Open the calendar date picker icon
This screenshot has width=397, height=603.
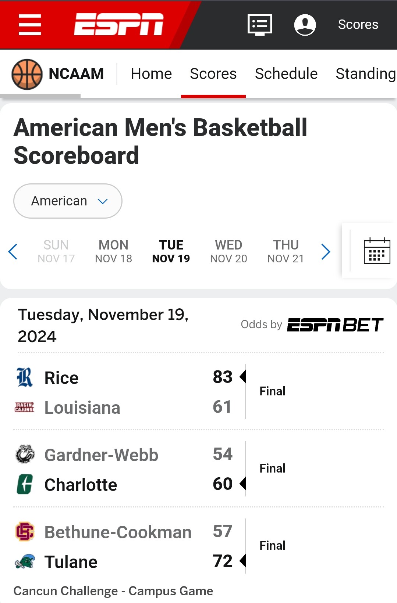click(377, 251)
